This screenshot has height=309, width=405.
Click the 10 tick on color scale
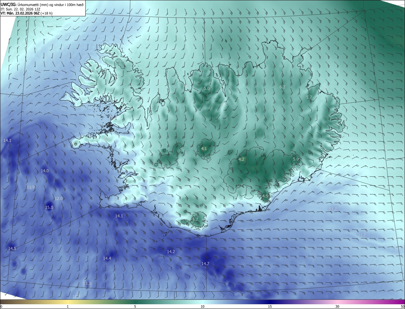point(202,307)
